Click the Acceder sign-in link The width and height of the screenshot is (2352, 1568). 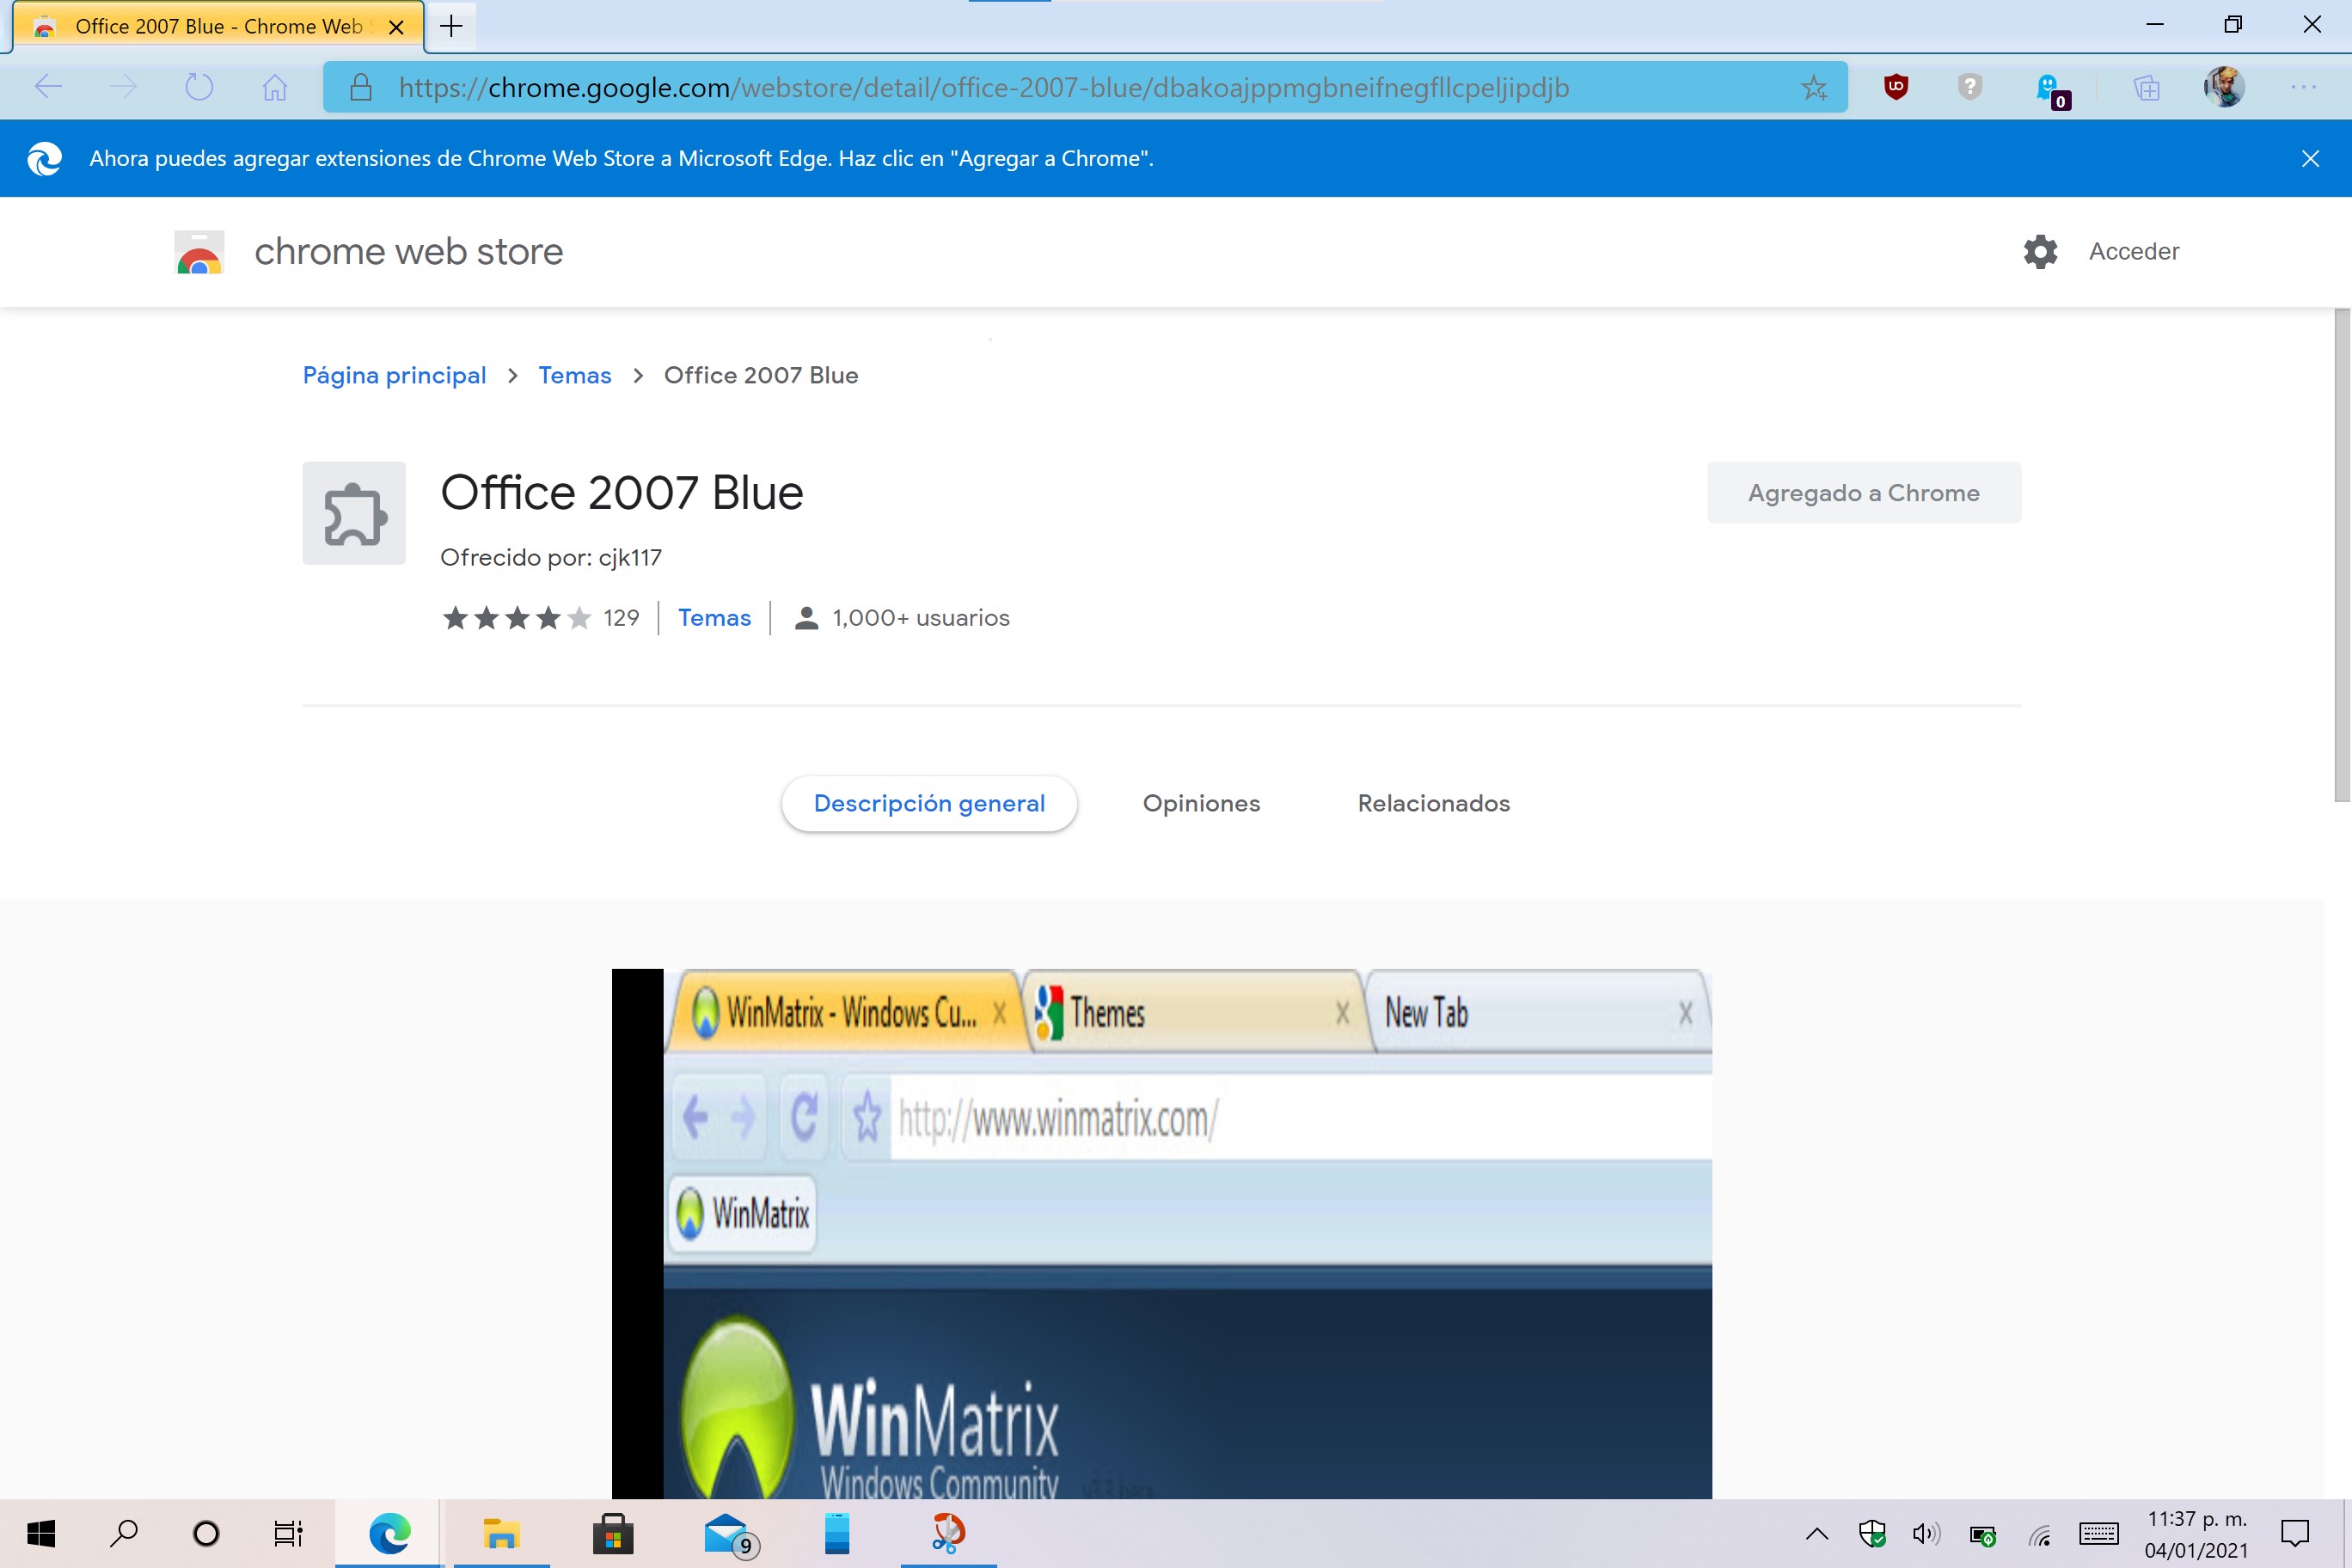coord(2134,252)
